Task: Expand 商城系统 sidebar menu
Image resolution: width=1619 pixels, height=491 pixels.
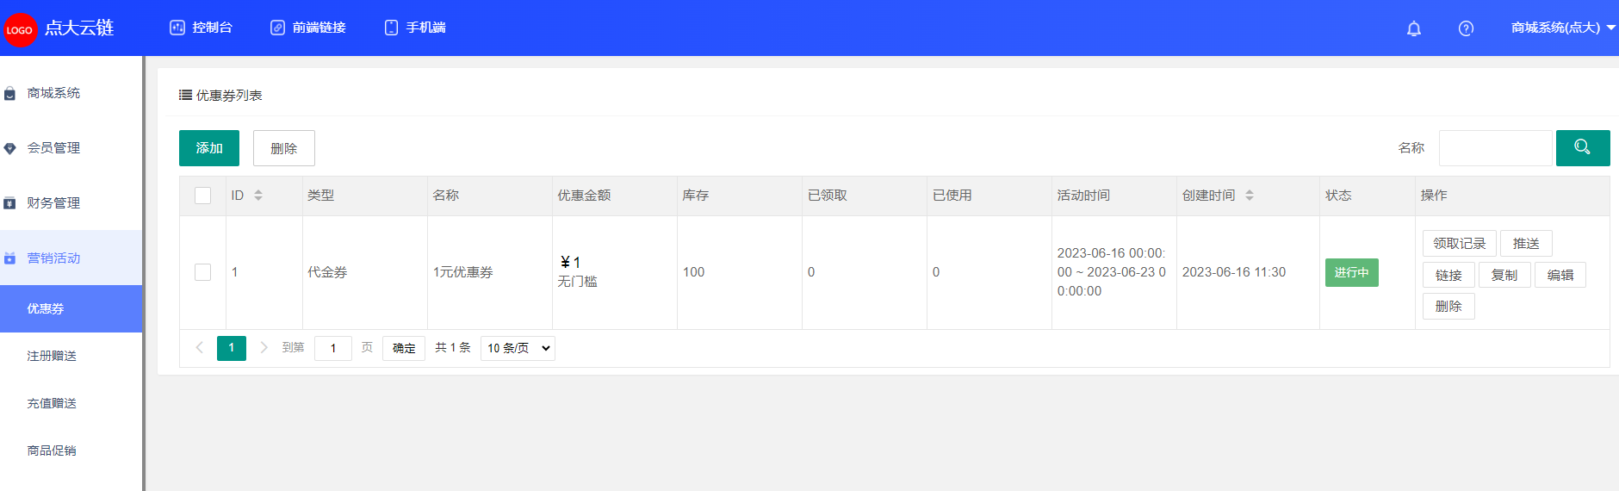Action: click(x=71, y=93)
